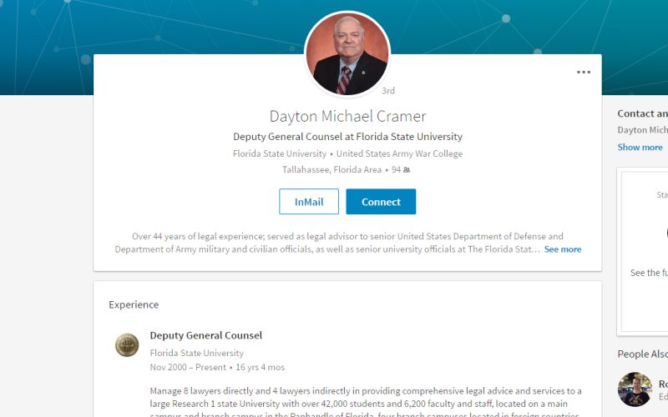Screen dimensions: 668x417
Task: Open United States Army War College link
Action: pos(399,153)
